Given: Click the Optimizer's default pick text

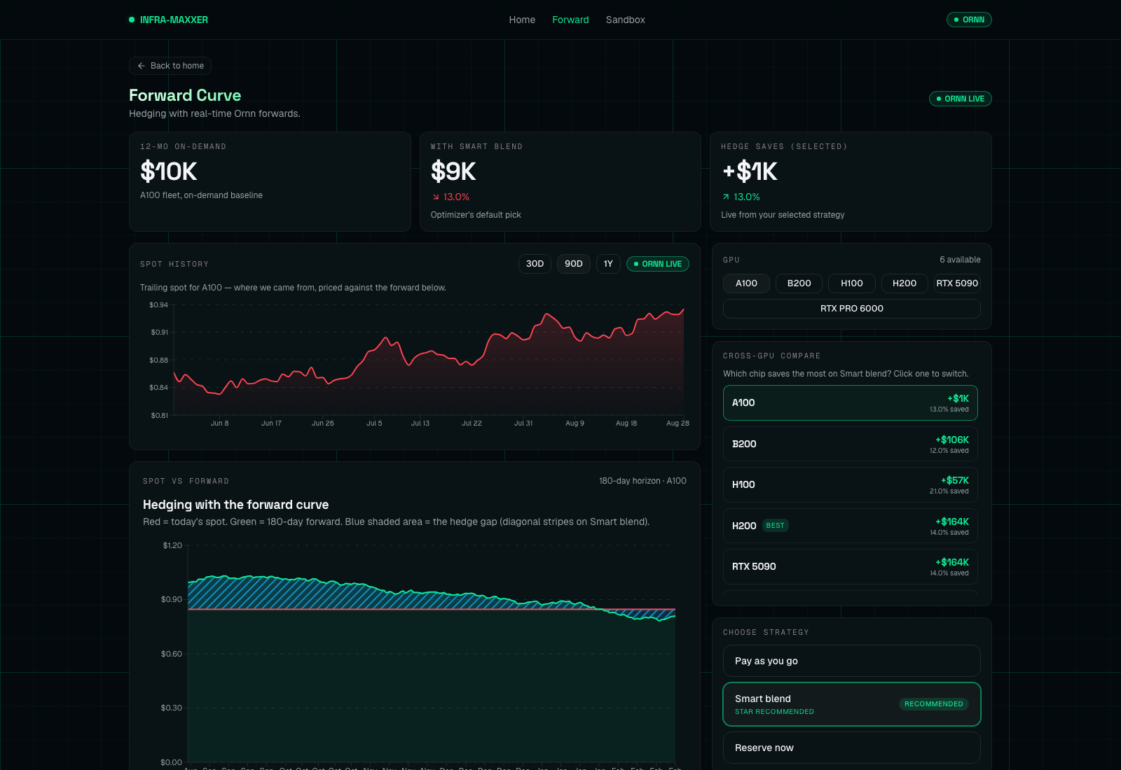Looking at the screenshot, I should pyautogui.click(x=476, y=215).
